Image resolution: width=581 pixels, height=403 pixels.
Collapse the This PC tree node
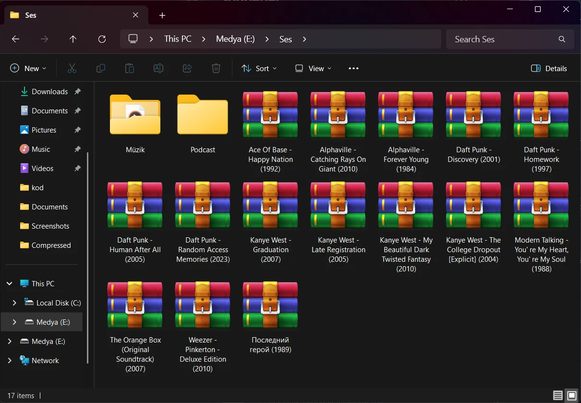[9, 283]
